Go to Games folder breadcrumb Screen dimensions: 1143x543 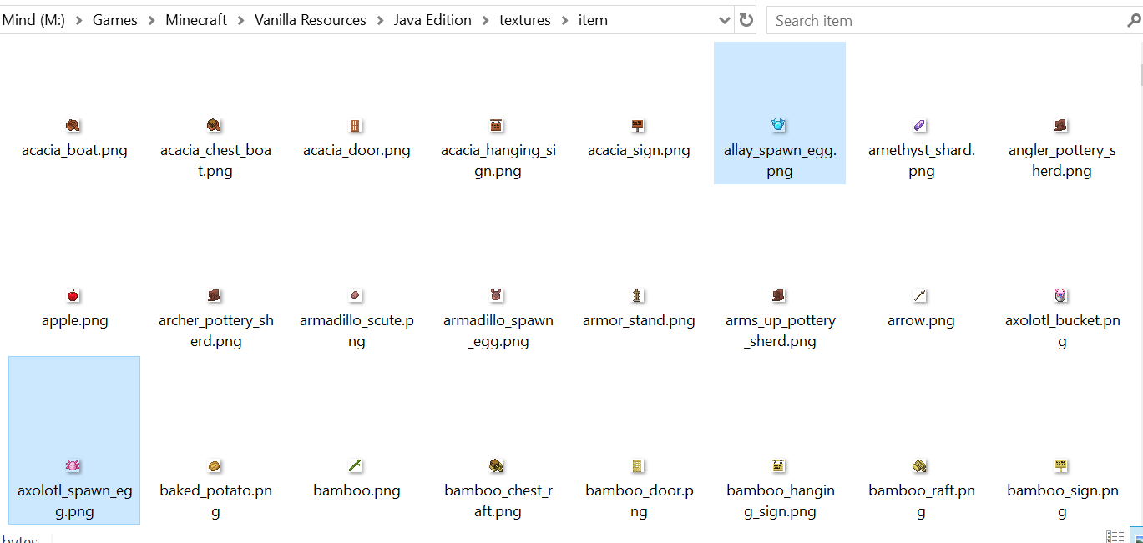tap(115, 20)
